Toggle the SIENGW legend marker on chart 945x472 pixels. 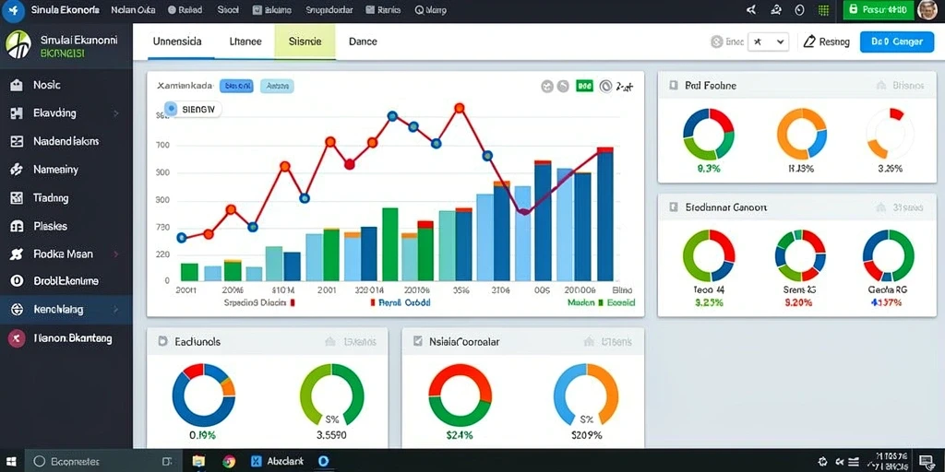click(x=171, y=109)
